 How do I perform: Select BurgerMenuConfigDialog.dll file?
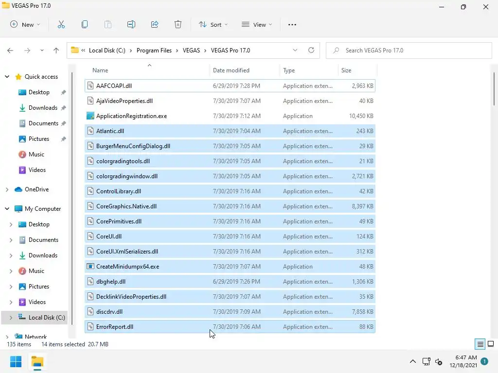click(x=230, y=146)
